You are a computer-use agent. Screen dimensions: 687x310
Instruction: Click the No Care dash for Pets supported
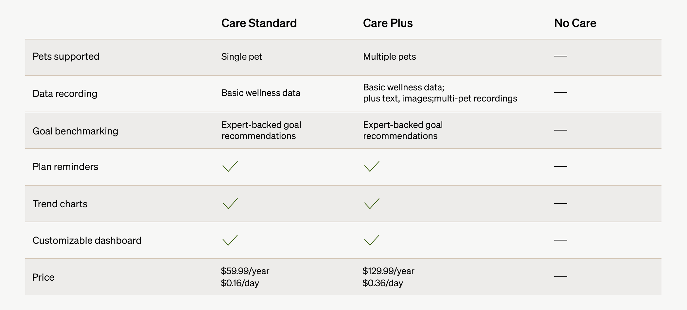point(560,56)
